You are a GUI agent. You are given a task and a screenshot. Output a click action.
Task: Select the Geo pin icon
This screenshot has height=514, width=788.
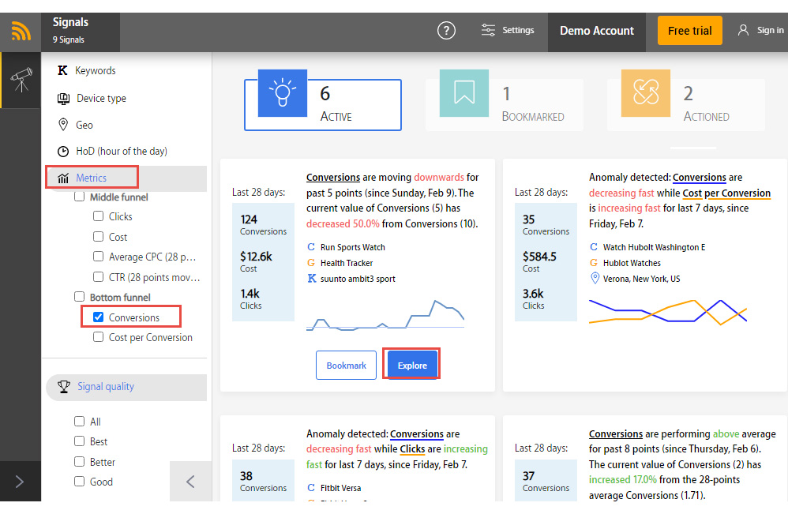click(x=63, y=125)
